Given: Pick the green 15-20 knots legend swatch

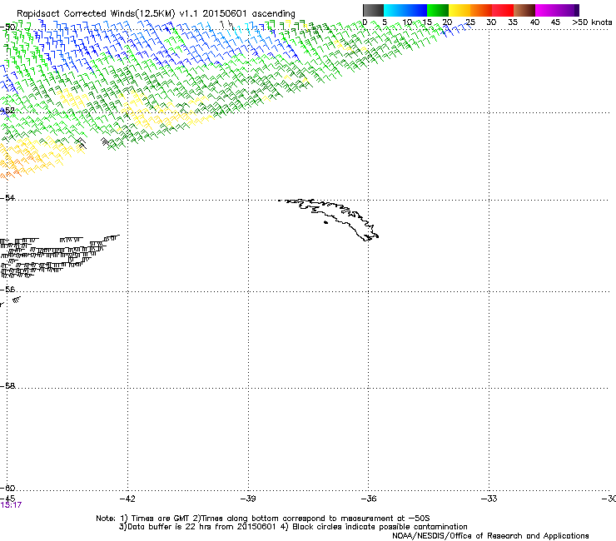Looking at the screenshot, I should 438,10.
